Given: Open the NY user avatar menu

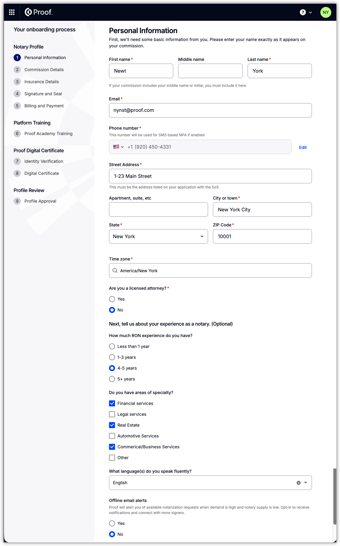Looking at the screenshot, I should [326, 12].
